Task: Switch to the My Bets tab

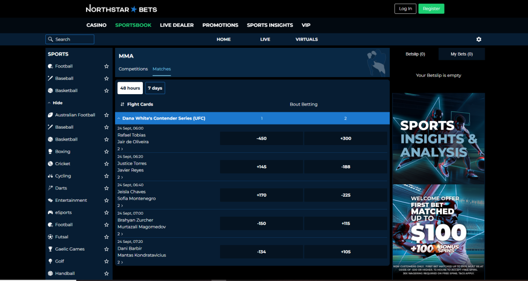Action: tap(461, 54)
